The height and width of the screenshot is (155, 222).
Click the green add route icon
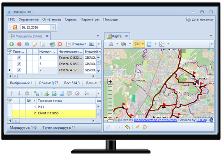point(12,44)
